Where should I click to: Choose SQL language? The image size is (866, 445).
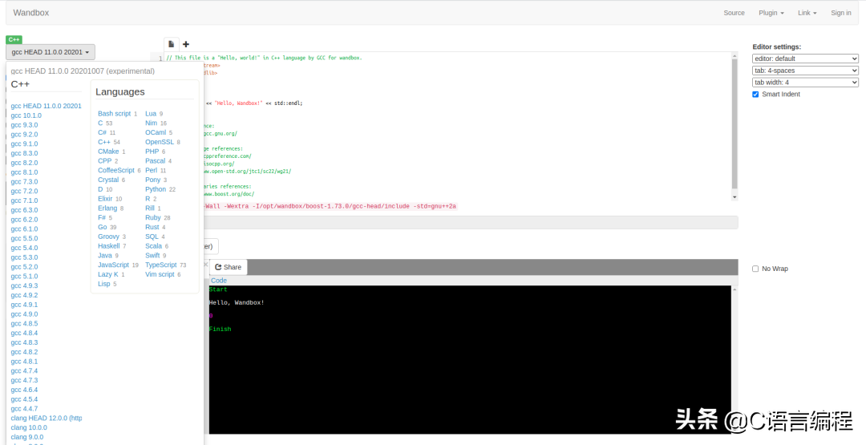152,237
